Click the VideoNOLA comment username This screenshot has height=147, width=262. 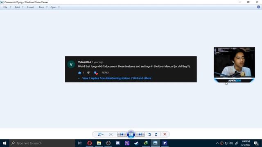click(x=85, y=62)
